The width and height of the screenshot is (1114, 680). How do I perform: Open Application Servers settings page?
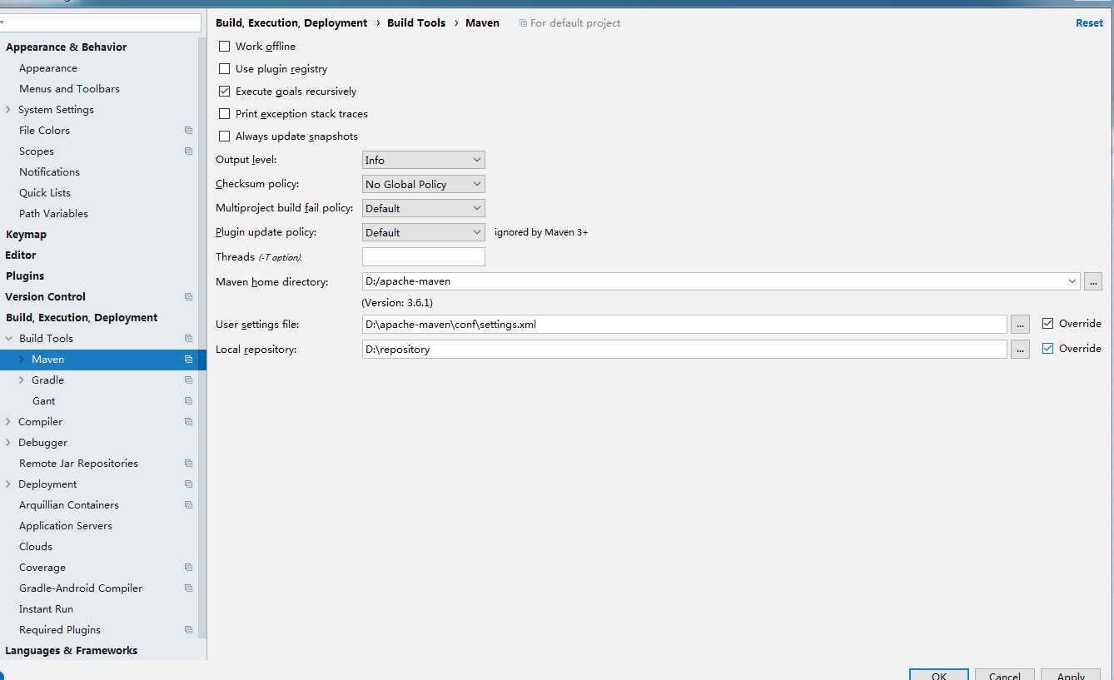click(66, 526)
